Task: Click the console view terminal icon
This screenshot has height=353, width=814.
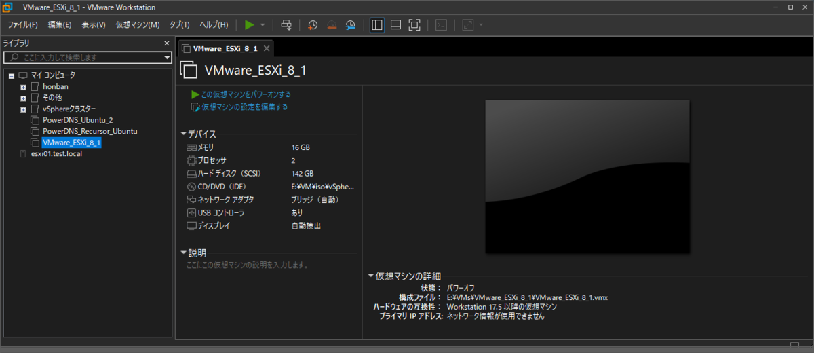Action: point(442,25)
